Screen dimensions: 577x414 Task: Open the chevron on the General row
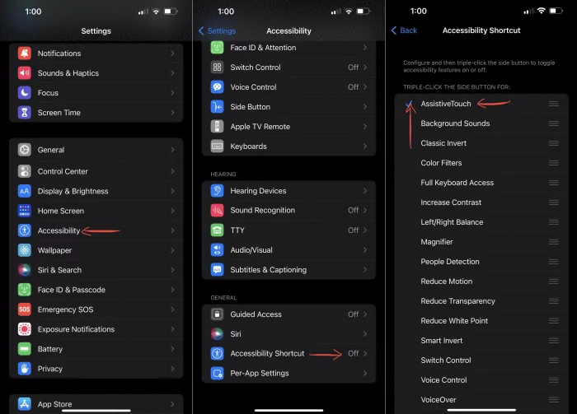pos(172,151)
